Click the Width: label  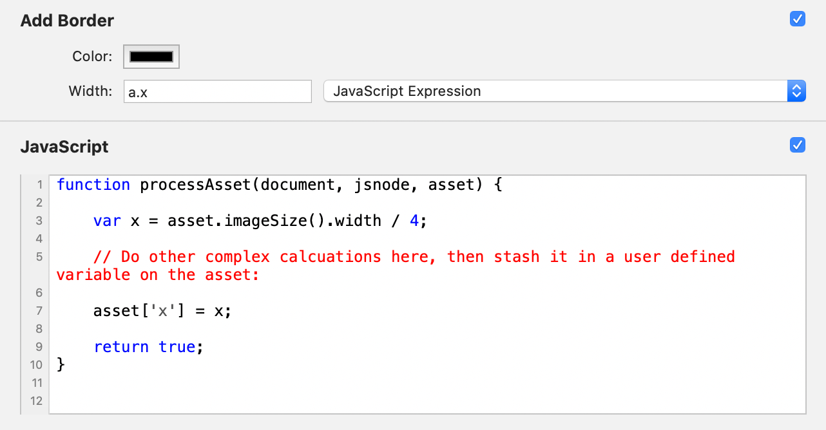tap(90, 91)
